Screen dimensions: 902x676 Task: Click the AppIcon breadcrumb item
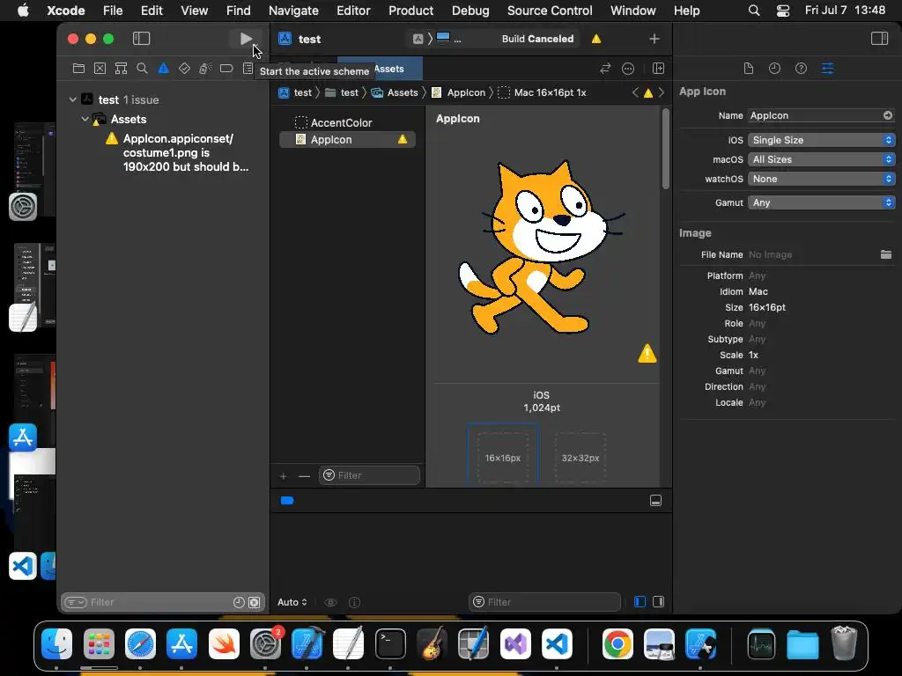tap(458, 92)
